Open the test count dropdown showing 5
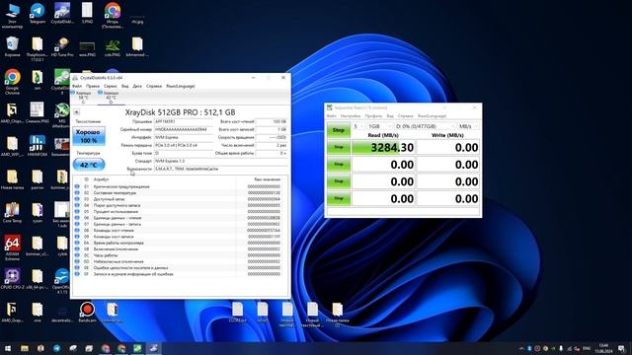The image size is (632, 355). coord(357,126)
